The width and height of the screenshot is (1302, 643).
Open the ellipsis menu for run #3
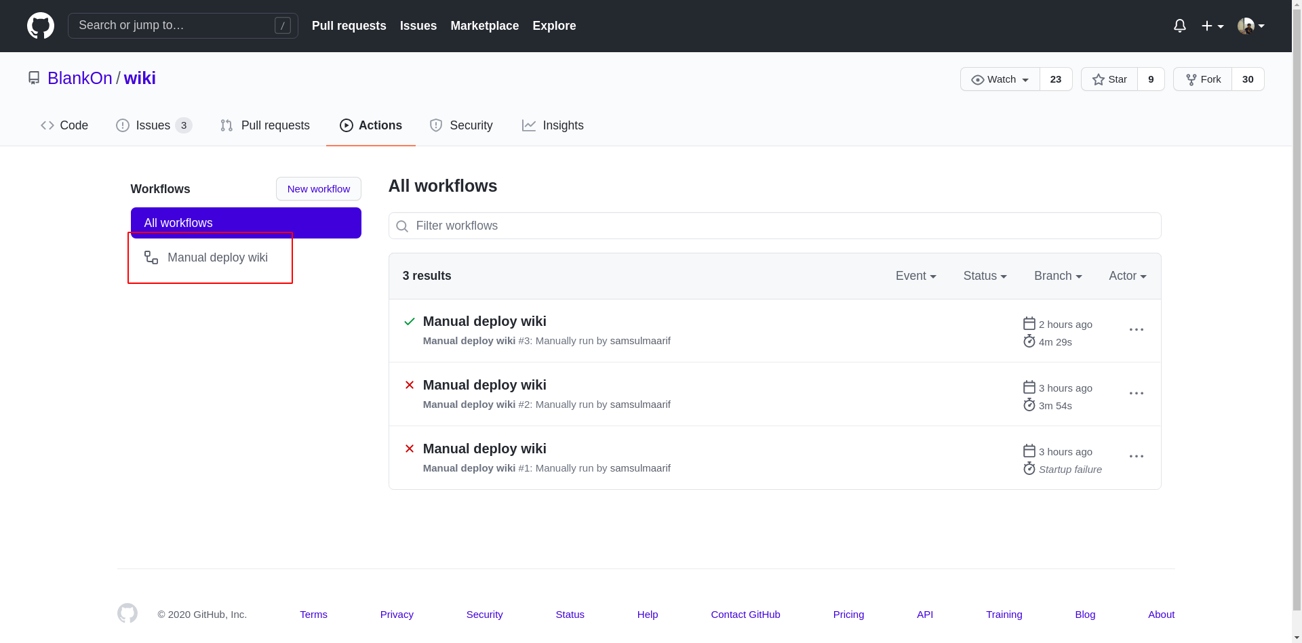coord(1137,329)
